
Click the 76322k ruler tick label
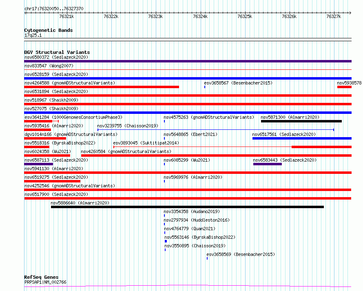tap(111, 16)
